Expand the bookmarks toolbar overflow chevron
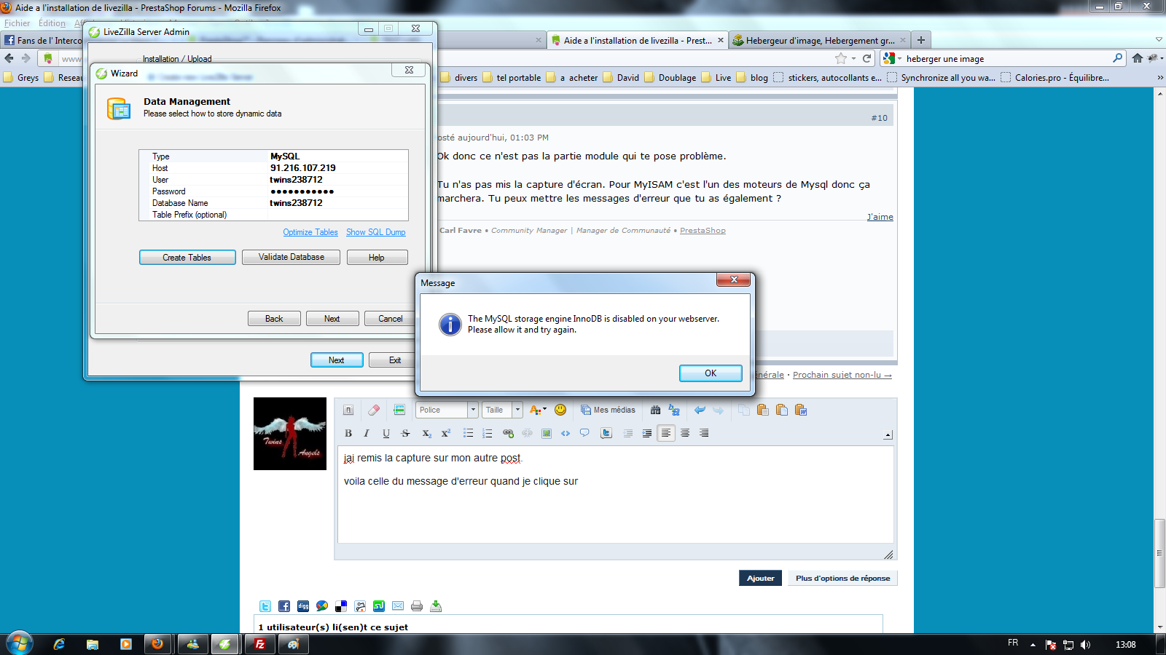The image size is (1166, 655). click(1160, 78)
